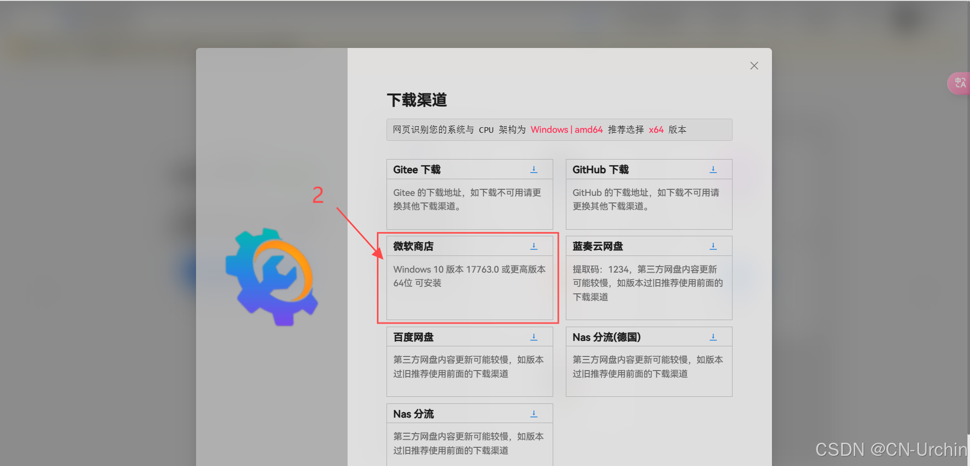Open the 百度网盘 channel title

413,337
